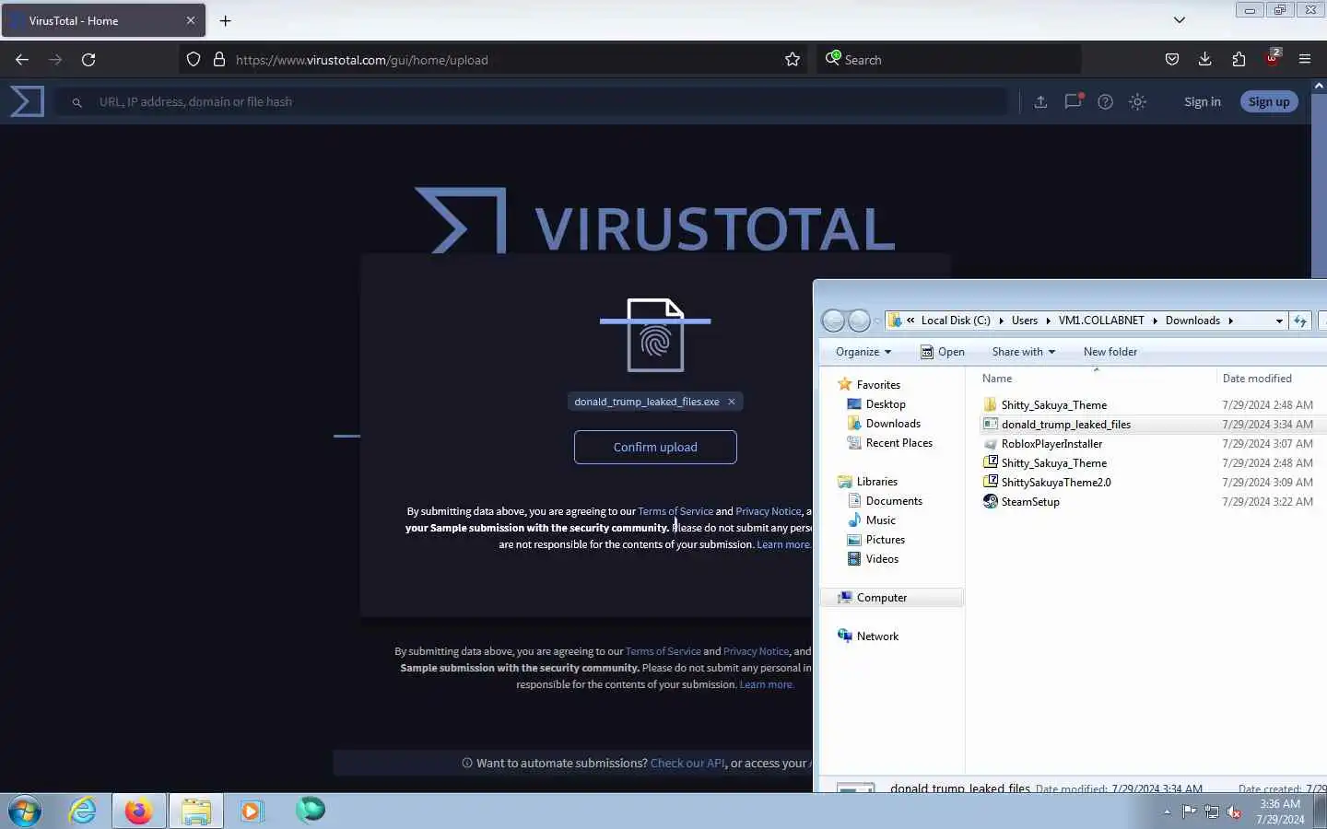Image resolution: width=1327 pixels, height=829 pixels.
Task: Select the RobloxPlayerInstaller file
Action: [1051, 444]
